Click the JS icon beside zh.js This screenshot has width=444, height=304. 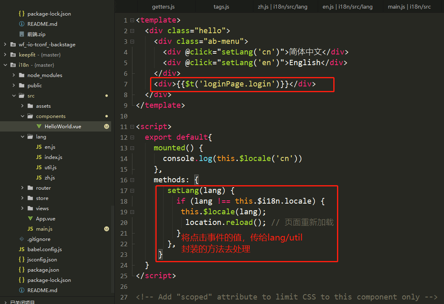pos(39,177)
